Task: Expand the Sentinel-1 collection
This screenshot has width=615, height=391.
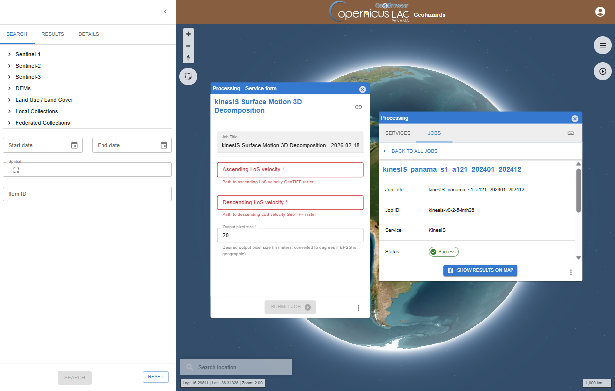Action: click(10, 54)
